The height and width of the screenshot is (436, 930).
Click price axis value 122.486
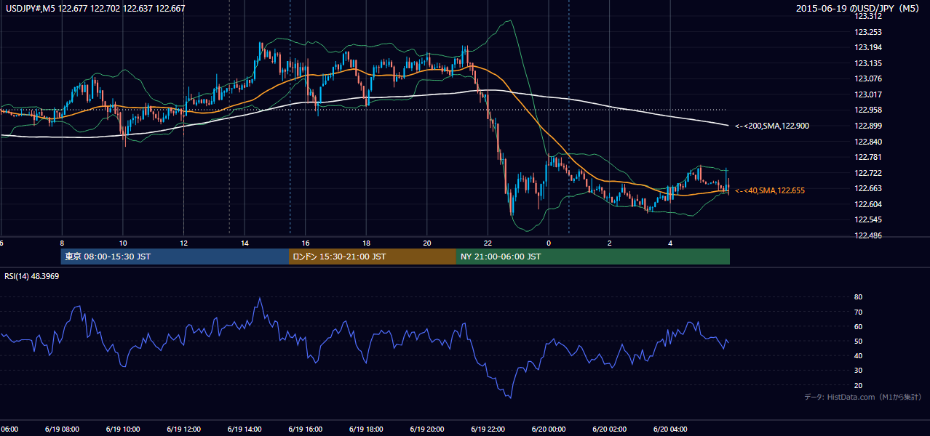867,235
